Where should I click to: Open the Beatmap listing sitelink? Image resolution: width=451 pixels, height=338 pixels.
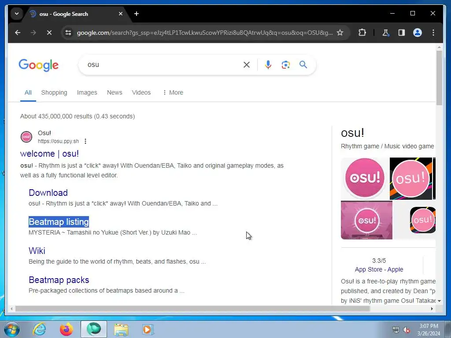59,222
